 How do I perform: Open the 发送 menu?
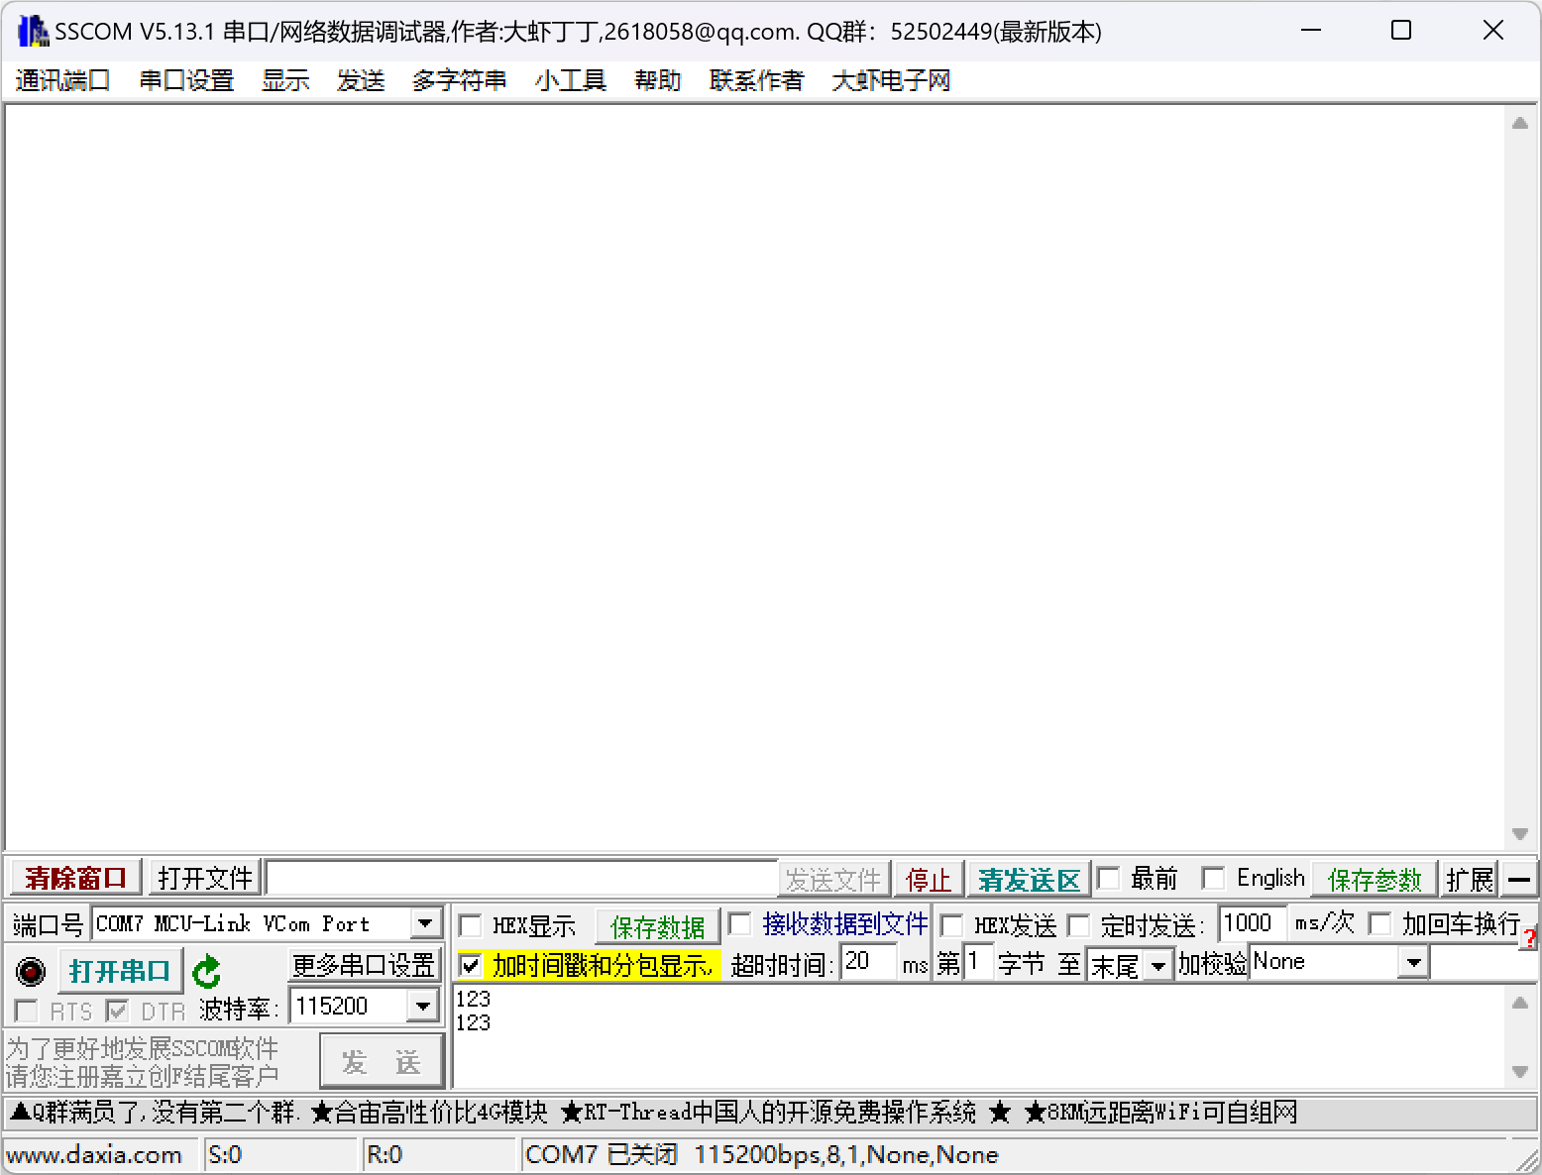click(361, 81)
